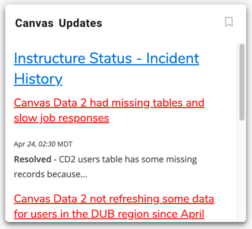Click scrollbar track below the thumb

click(x=241, y=170)
